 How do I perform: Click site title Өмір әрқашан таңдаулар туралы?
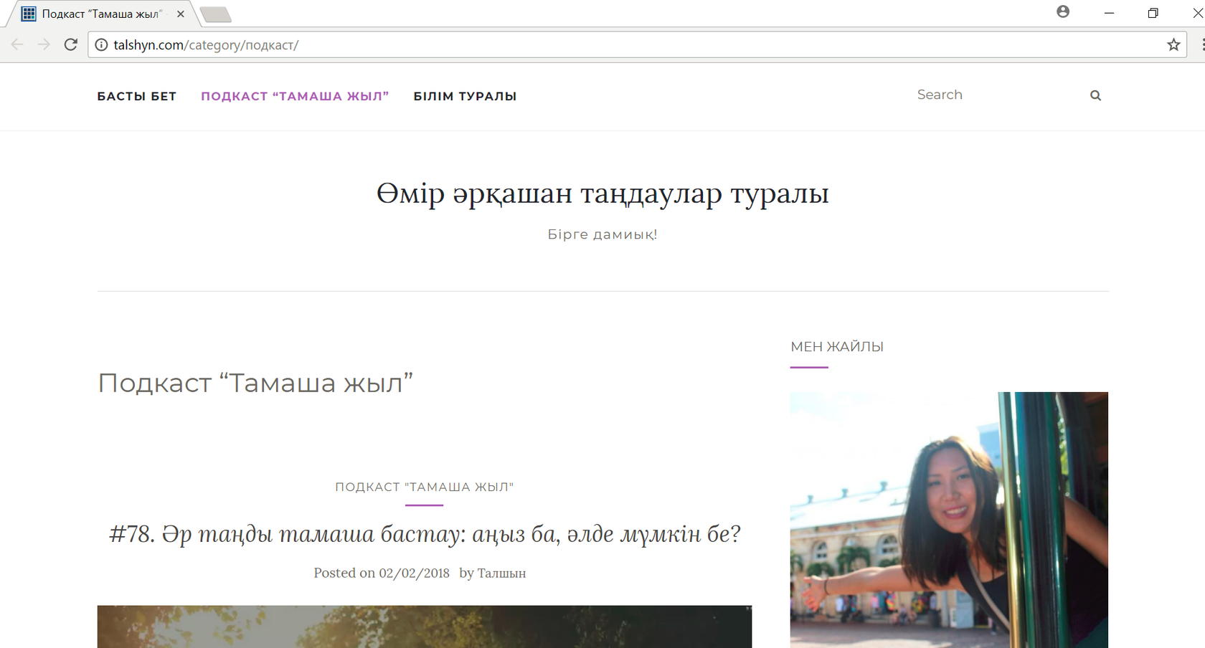coord(602,194)
